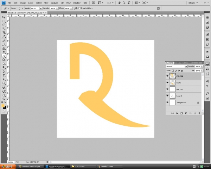211x169 pixels.
Task: Hide Layer 1 visibility eye
Action: [167, 96]
